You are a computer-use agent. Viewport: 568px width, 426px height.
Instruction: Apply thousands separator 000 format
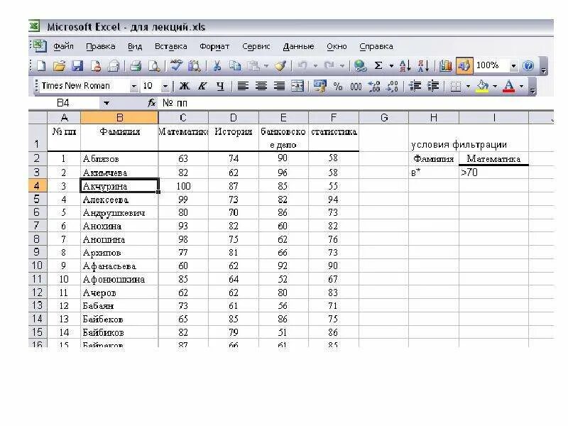[x=356, y=87]
